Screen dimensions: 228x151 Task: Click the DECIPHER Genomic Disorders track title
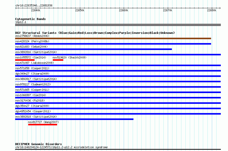pos(38,144)
